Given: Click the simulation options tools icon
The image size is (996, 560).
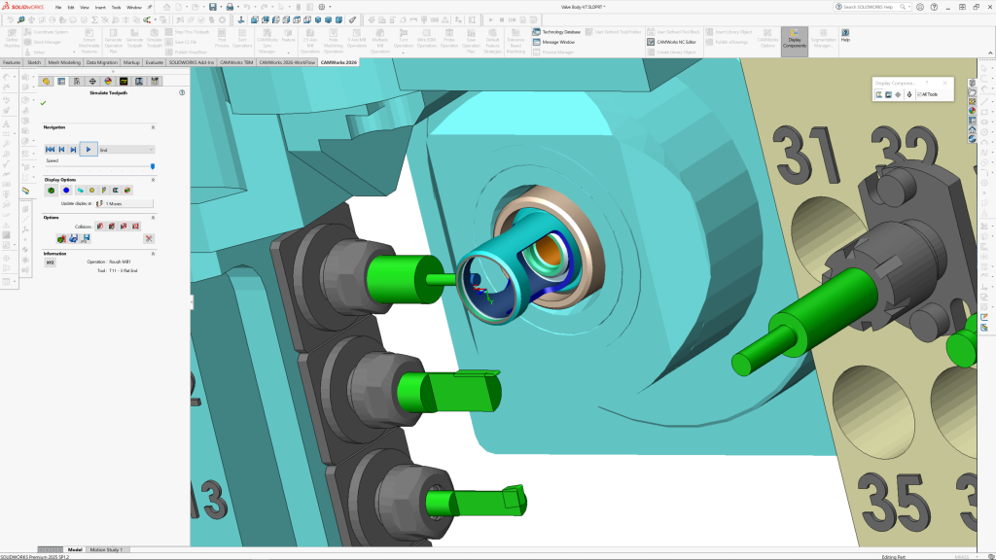Looking at the screenshot, I should 149,238.
